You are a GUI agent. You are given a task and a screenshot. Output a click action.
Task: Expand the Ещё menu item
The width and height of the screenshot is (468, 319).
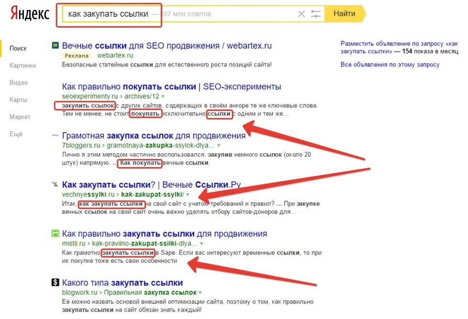click(16, 134)
